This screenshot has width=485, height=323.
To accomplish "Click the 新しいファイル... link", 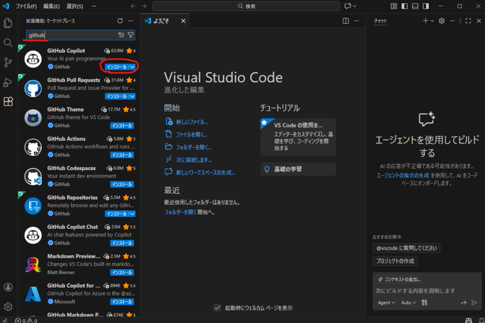I will [x=192, y=122].
